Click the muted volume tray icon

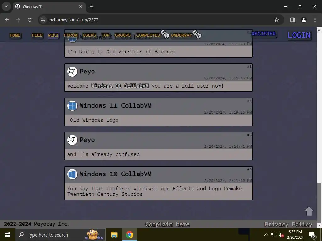pyautogui.click(x=281, y=235)
